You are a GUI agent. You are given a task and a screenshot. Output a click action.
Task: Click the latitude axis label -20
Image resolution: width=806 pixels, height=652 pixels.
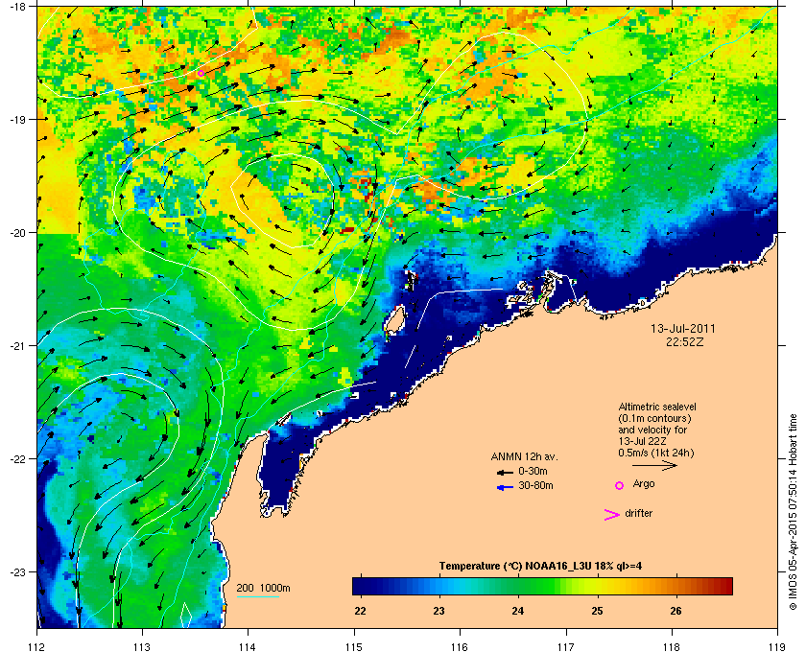coord(17,233)
